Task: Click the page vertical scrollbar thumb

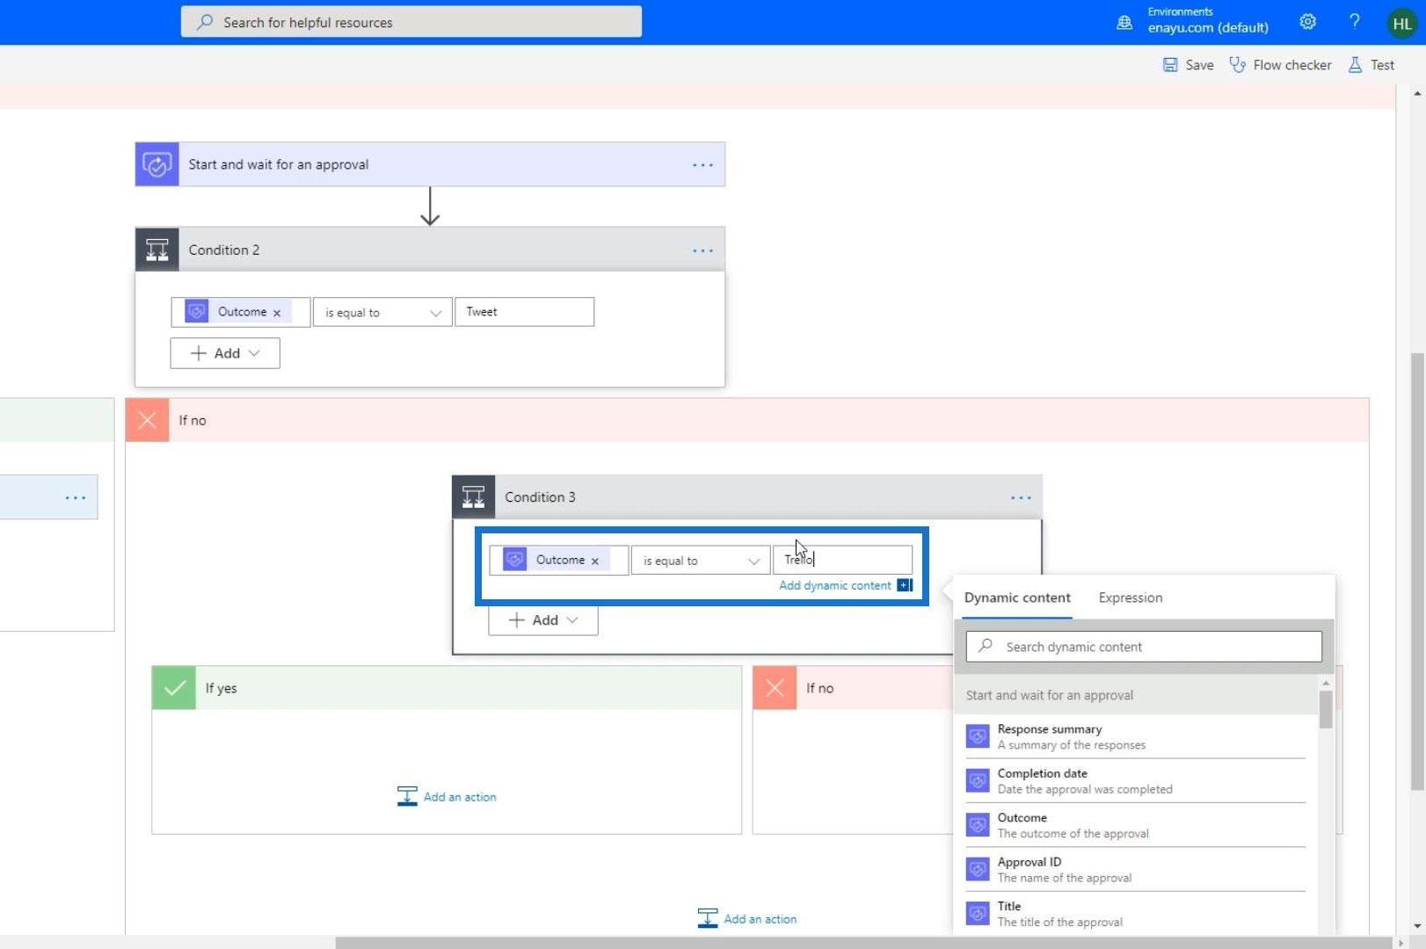Action: pyautogui.click(x=1416, y=571)
